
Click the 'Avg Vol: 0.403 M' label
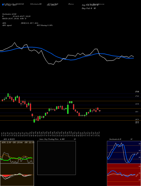coord(90,5)
